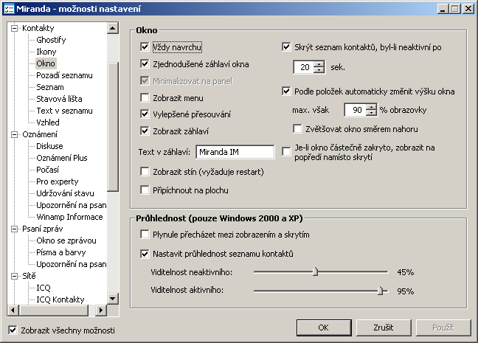Image resolution: width=478 pixels, height=343 pixels.
Task: Click the hide-after seconds number field
Action: pos(303,67)
